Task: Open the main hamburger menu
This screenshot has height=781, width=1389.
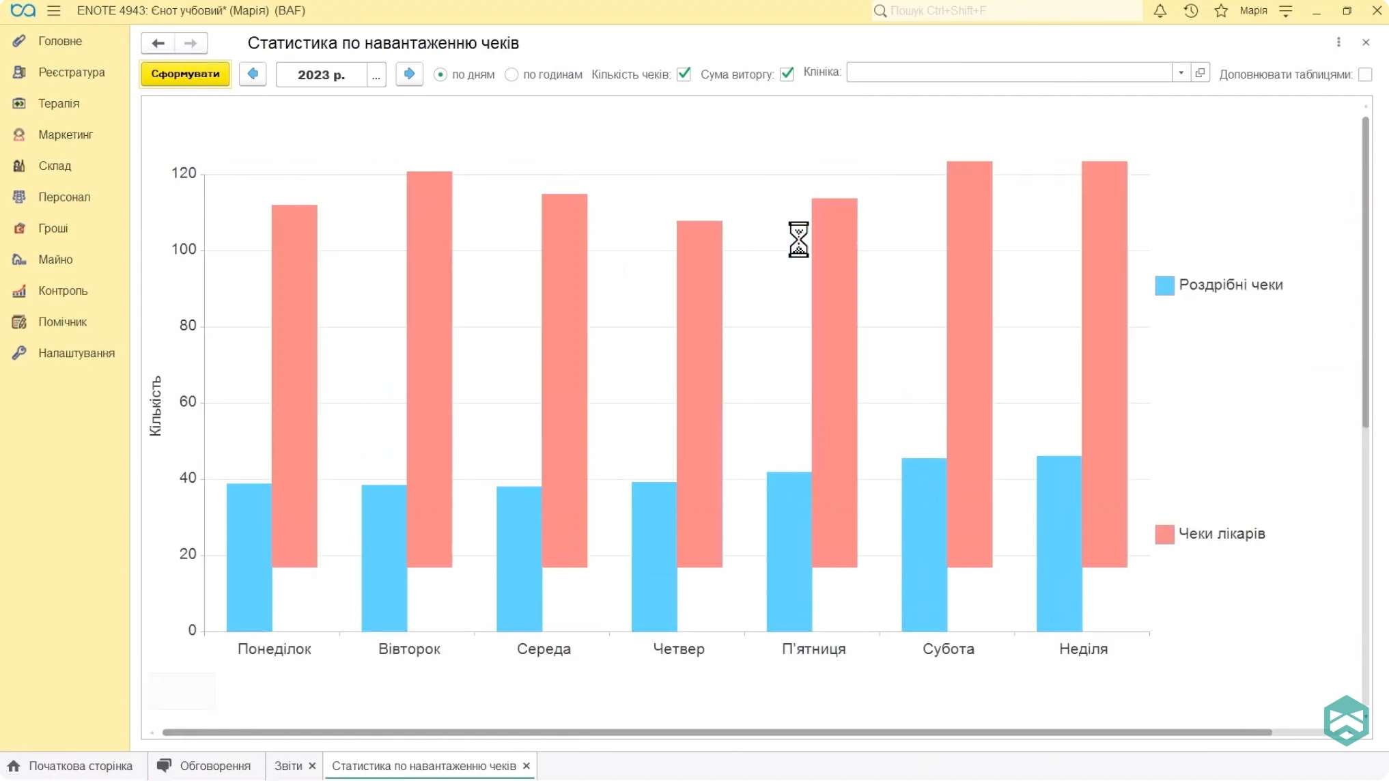Action: (54, 11)
